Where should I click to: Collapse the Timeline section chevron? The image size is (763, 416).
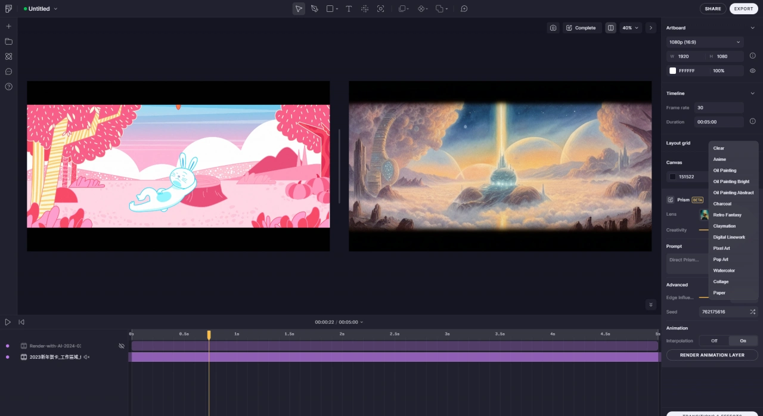tap(752, 94)
